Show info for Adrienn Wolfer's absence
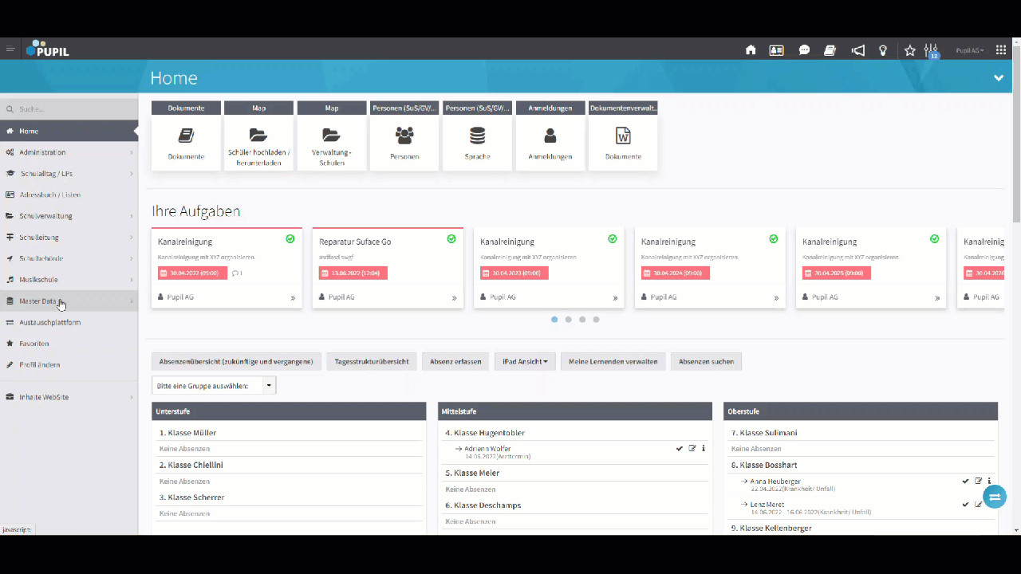Viewport: 1021px width, 574px height. [704, 449]
